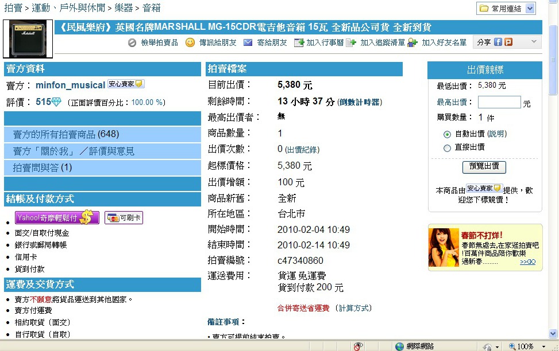This screenshot has width=559, height=351.
Task: Click the envelope 寄給朋友 icon
Action: 248,42
